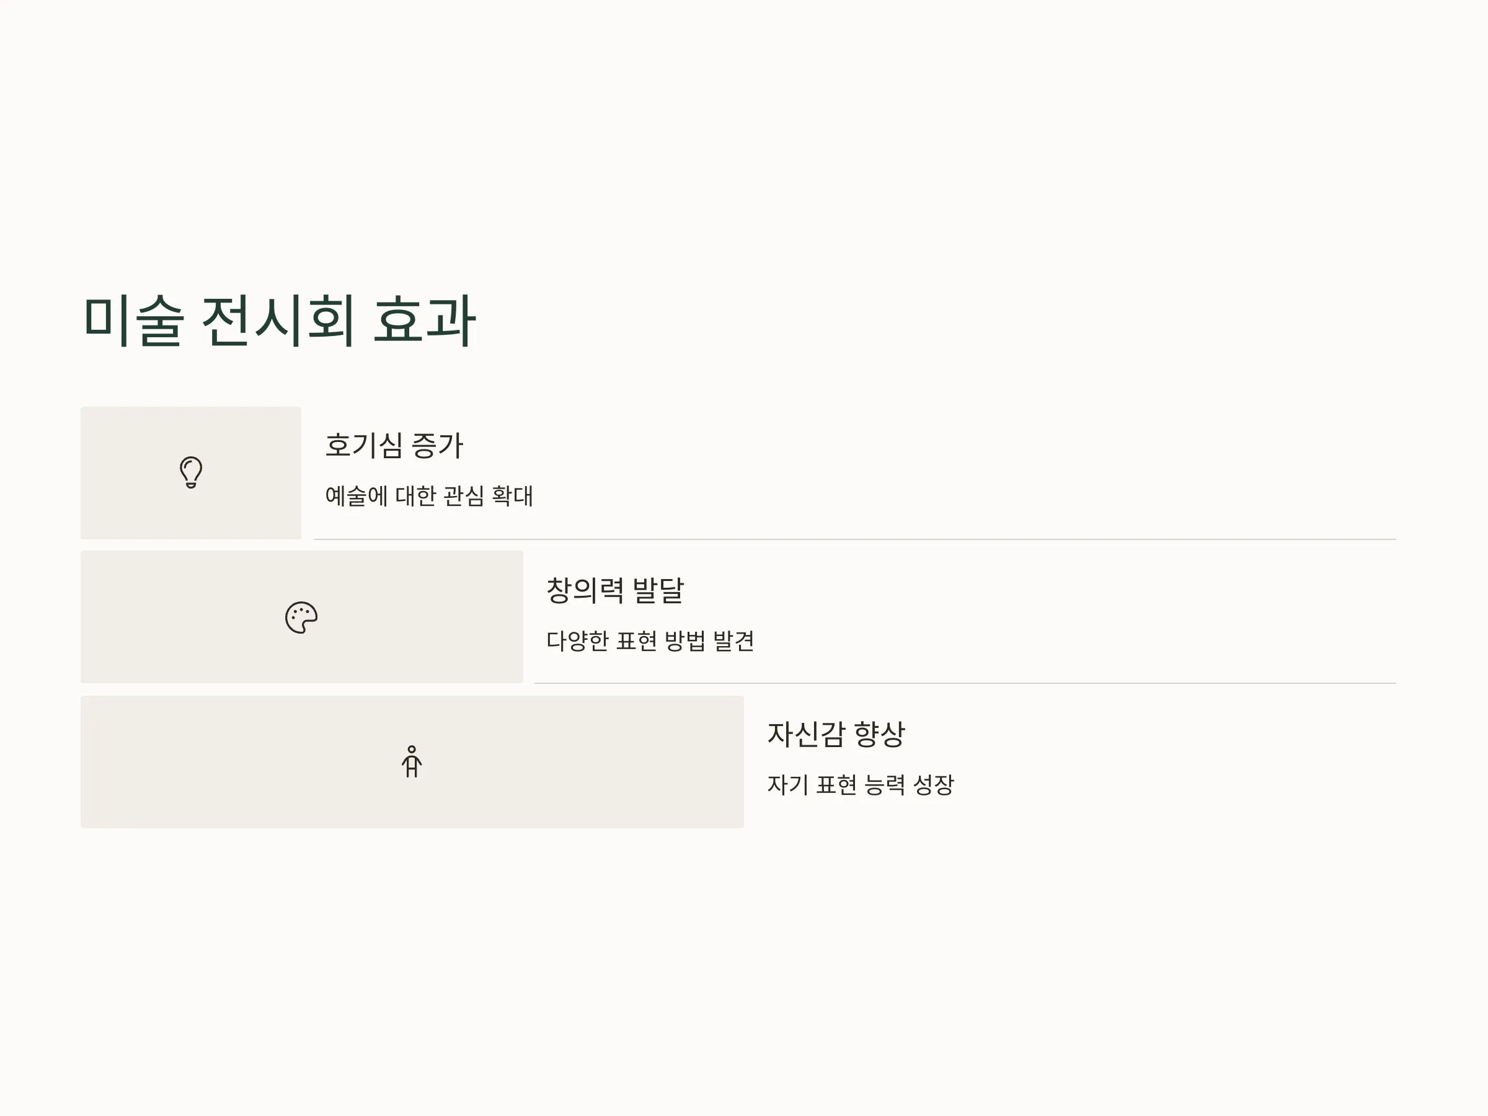Click the standing person icon
This screenshot has width=1488, height=1116.
click(412, 761)
